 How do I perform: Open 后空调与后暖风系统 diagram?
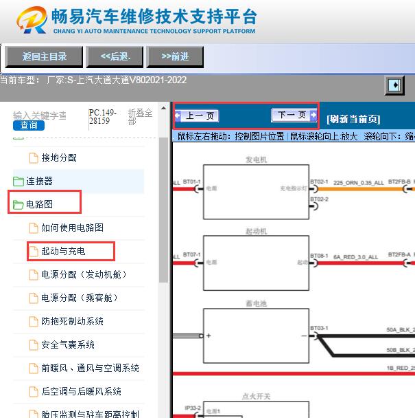[81, 391]
